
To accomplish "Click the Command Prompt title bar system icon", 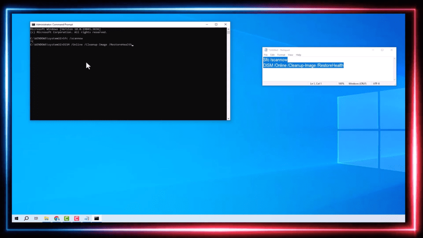I will point(33,24).
